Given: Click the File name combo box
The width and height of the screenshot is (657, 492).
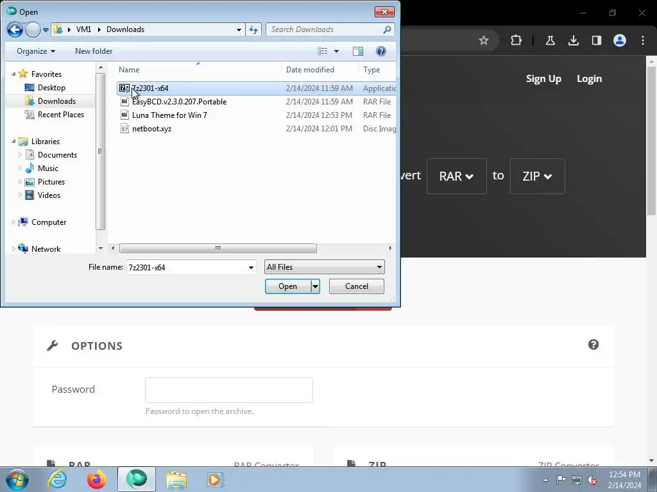Looking at the screenshot, I should [x=191, y=267].
